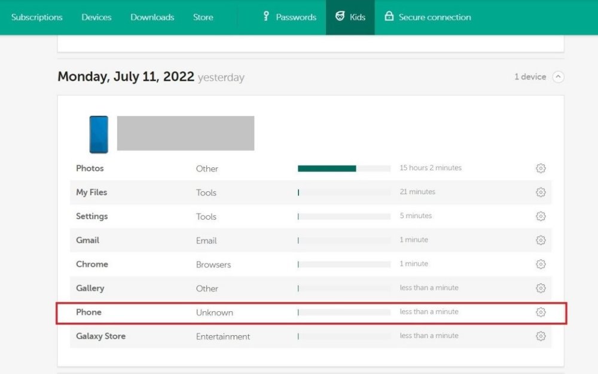Select the Kids tab

pos(350,17)
